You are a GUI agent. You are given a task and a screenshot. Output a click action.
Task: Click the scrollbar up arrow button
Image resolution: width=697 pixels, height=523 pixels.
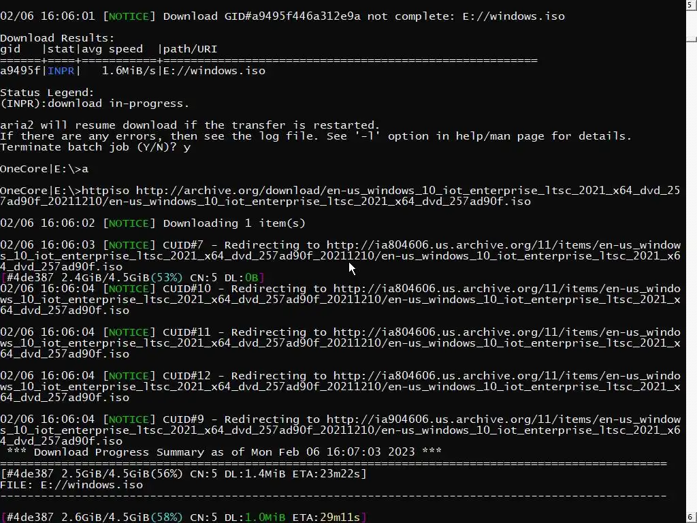(x=692, y=5)
